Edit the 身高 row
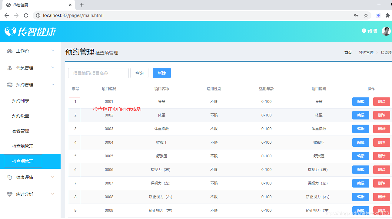The image size is (392, 219). coord(361,102)
